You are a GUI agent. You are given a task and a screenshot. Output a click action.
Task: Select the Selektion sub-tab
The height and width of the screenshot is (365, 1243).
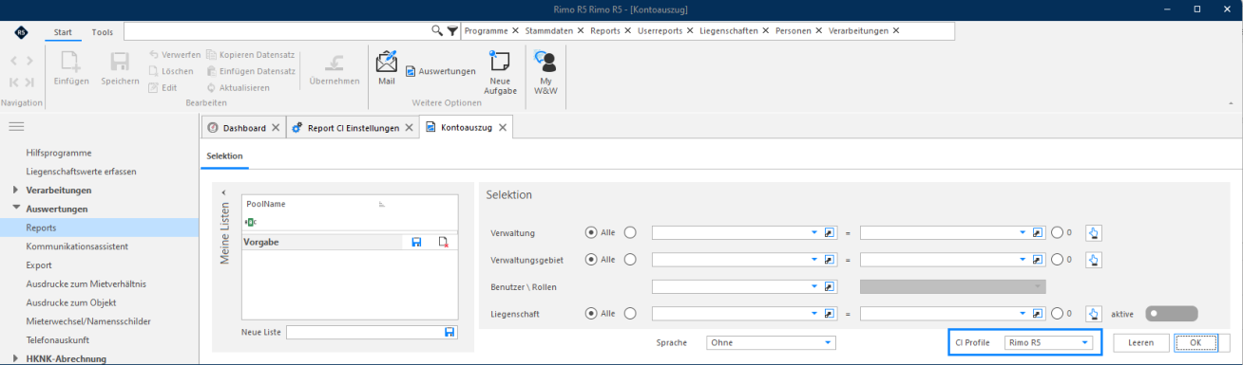[x=225, y=155]
